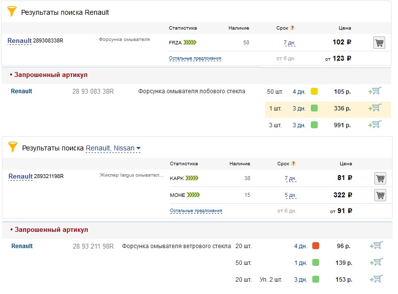This screenshot has width=398, height=294.
Task: Add the 991 р. item to cart
Action: click(x=375, y=125)
